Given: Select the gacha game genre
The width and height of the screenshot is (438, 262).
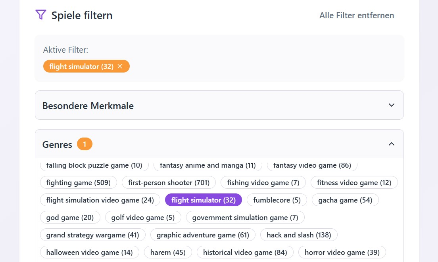Looking at the screenshot, I should coord(345,200).
